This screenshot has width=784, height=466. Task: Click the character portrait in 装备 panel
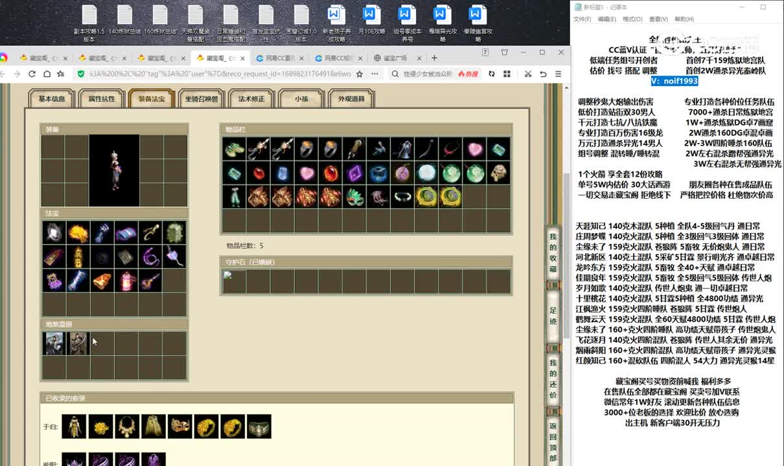point(114,170)
